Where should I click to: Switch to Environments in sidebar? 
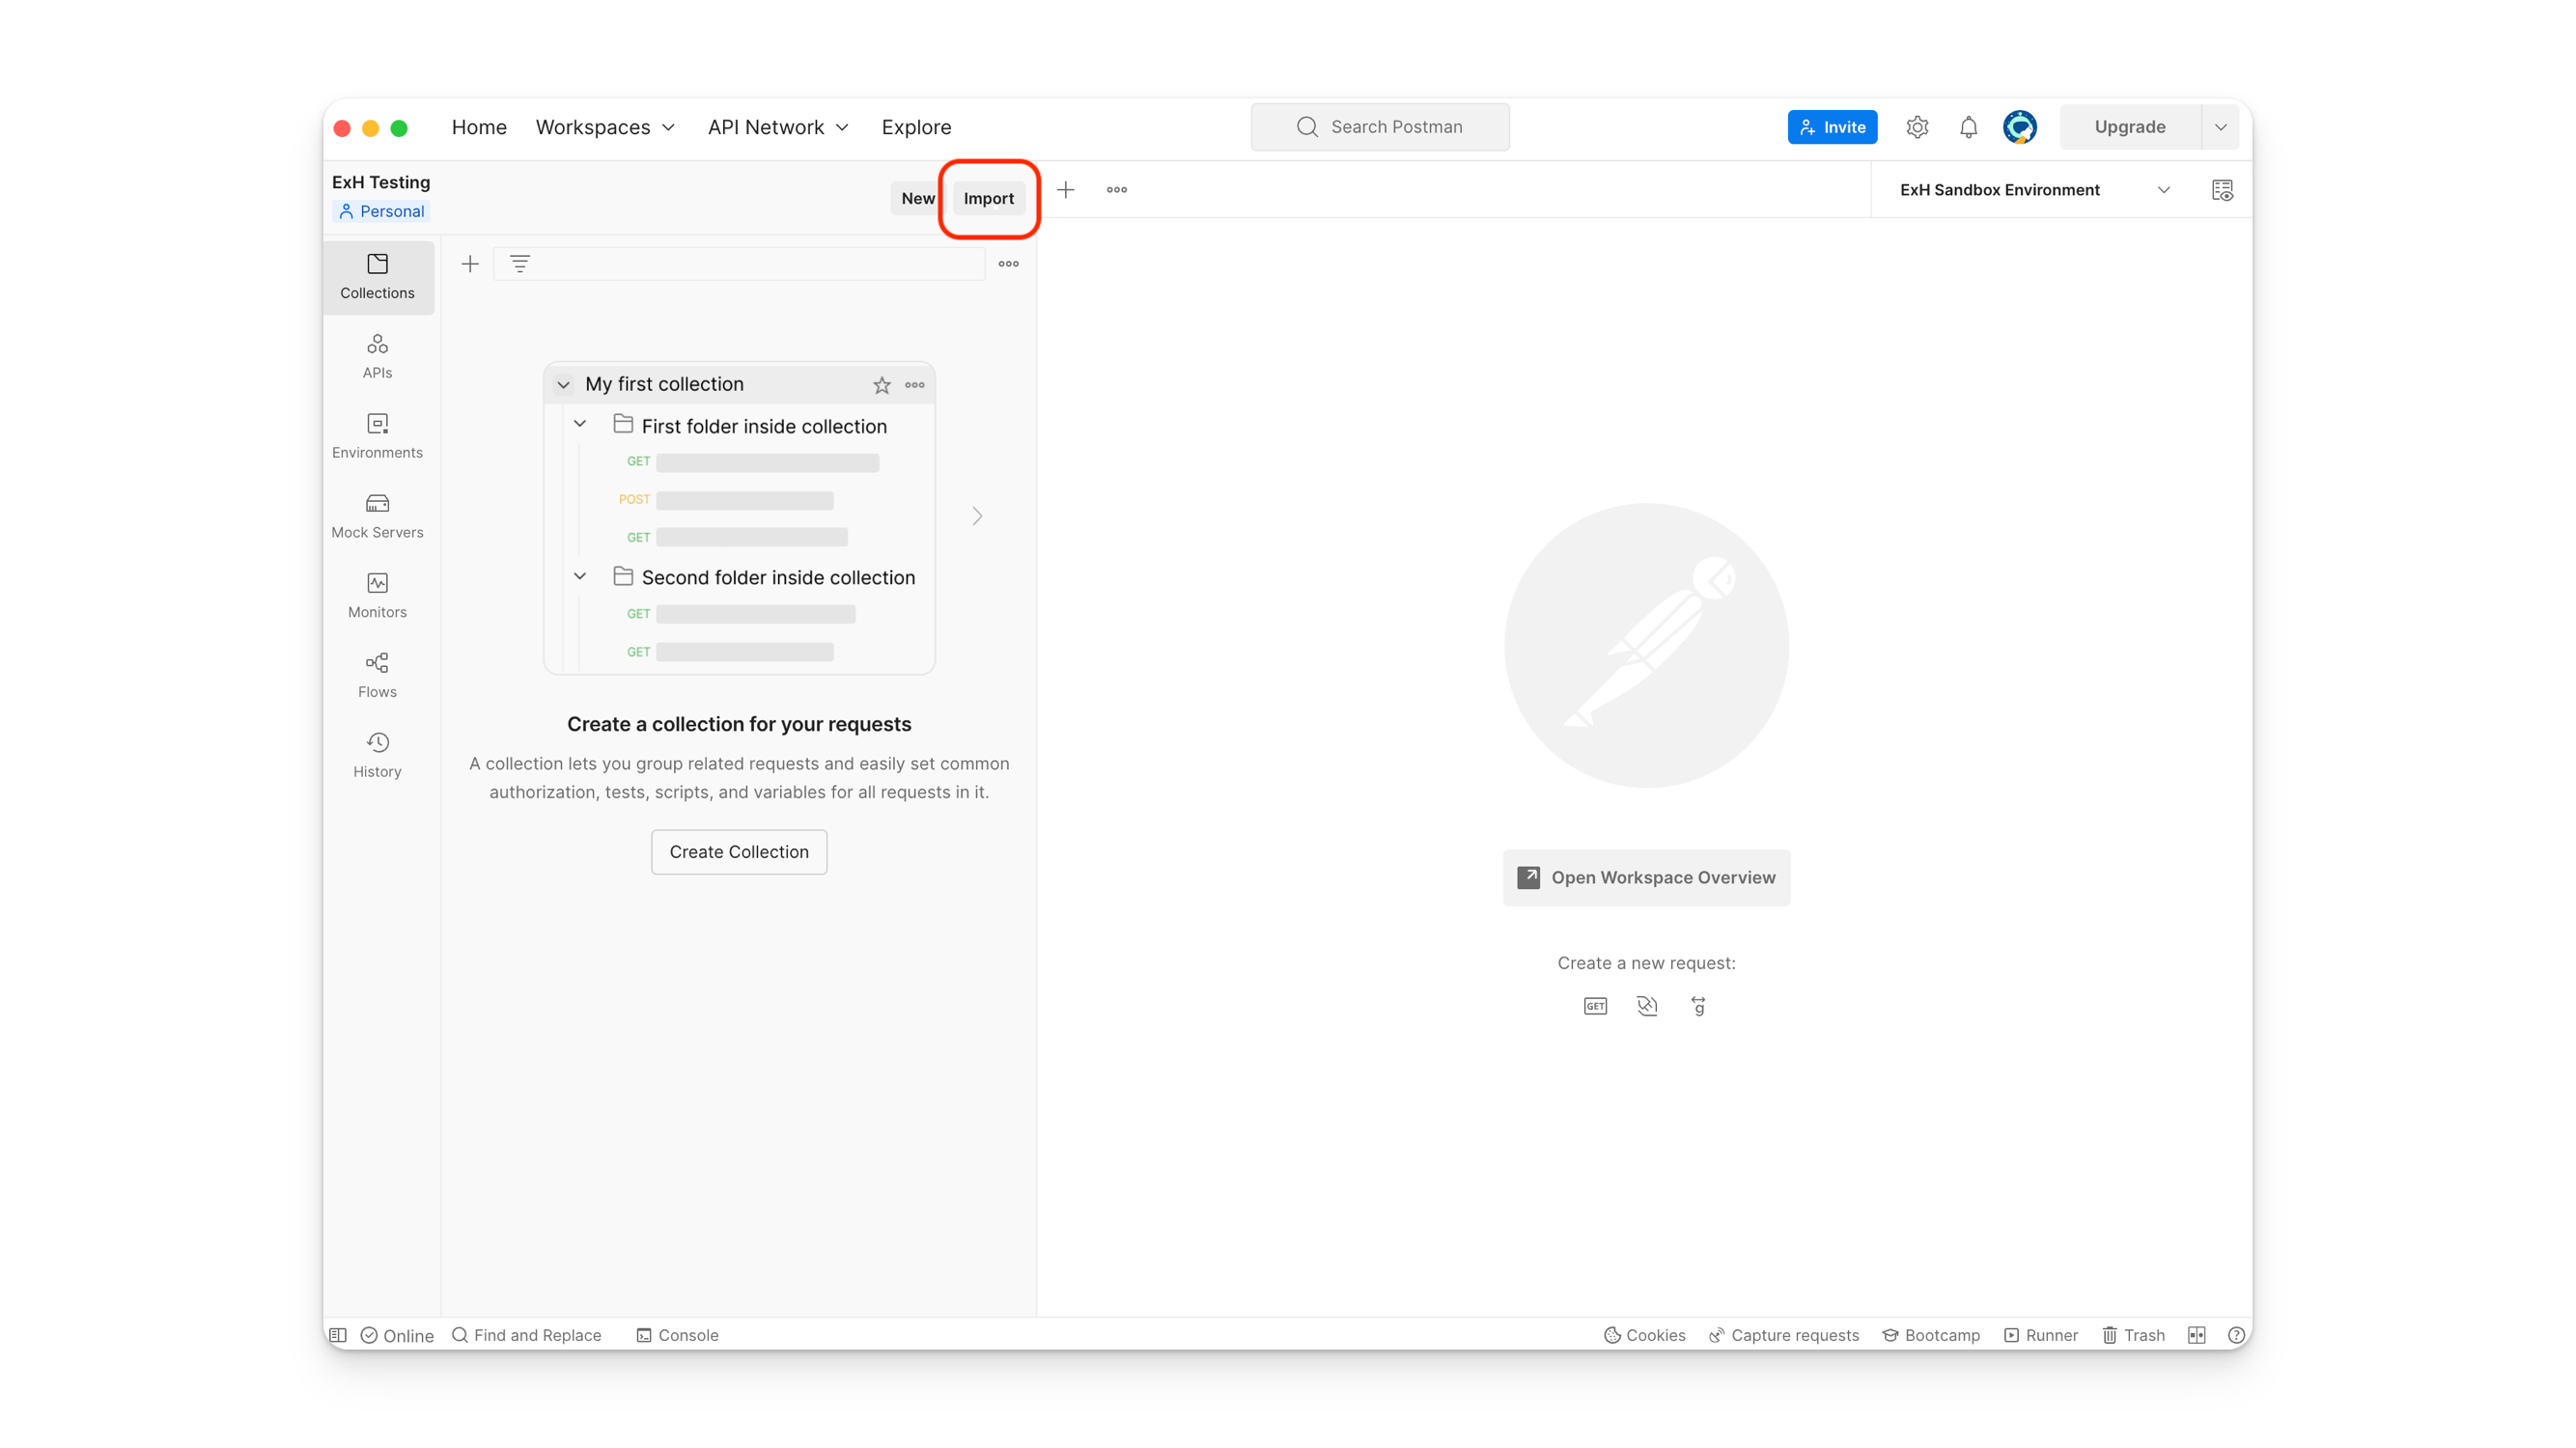click(377, 436)
